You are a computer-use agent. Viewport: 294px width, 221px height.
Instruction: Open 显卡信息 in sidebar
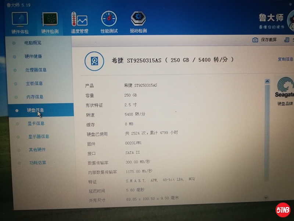click(x=36, y=123)
